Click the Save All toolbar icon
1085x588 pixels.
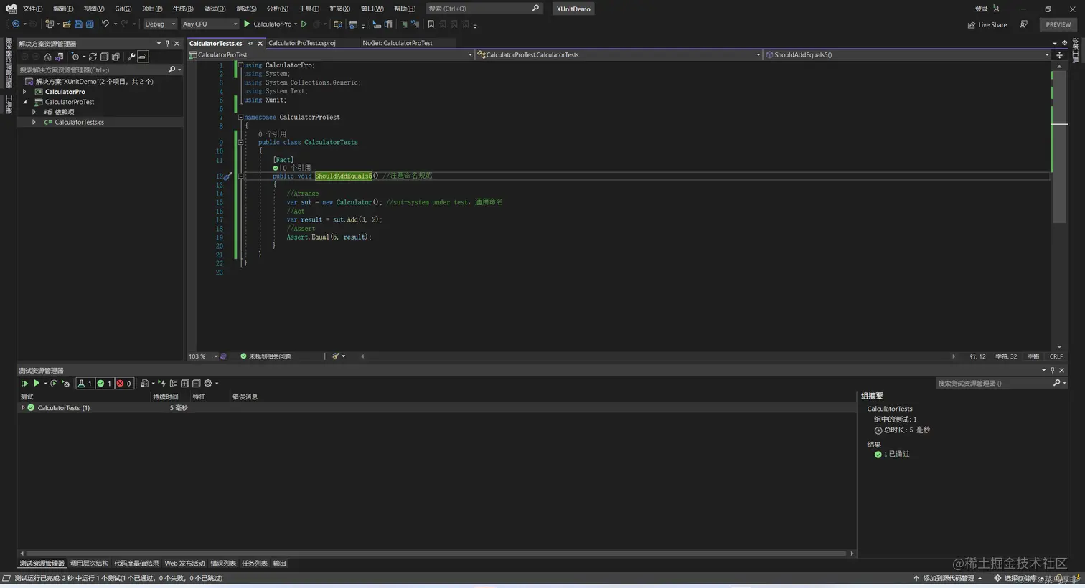[90, 24]
